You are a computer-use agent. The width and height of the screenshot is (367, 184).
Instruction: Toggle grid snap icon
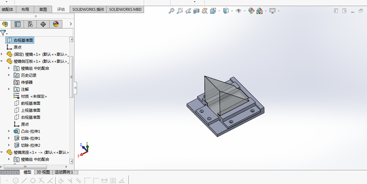tap(113, 180)
